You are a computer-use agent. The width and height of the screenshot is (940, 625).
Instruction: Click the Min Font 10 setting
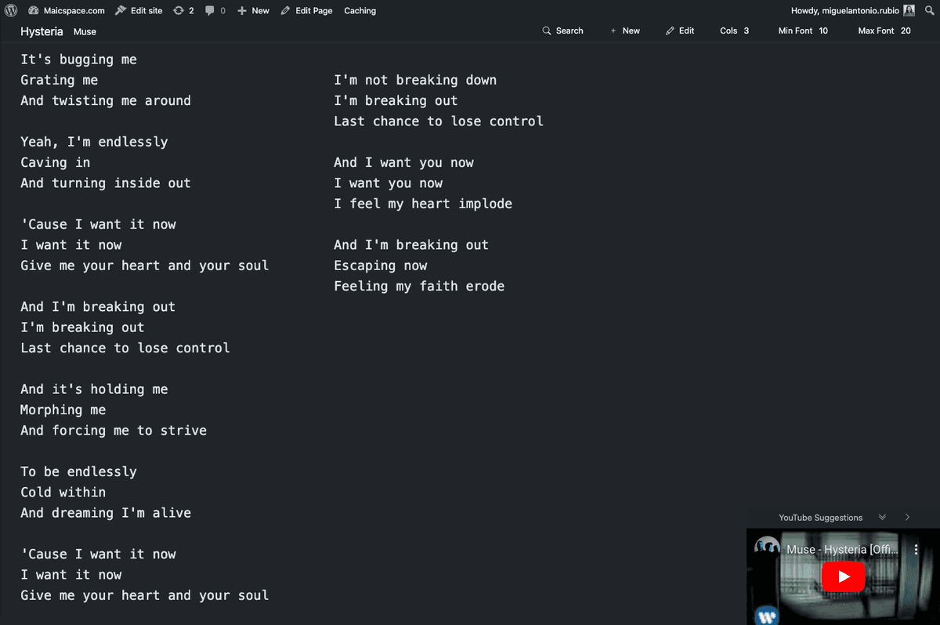pos(803,31)
